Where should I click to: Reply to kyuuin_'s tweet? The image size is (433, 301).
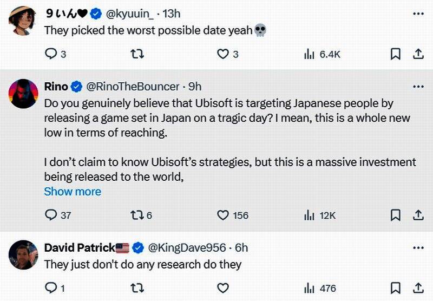tap(51, 54)
